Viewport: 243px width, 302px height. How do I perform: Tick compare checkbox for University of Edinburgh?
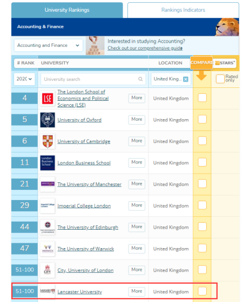pyautogui.click(x=202, y=226)
